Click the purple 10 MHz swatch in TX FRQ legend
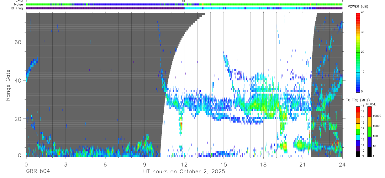The width and height of the screenshot is (385, 178). (358, 149)
